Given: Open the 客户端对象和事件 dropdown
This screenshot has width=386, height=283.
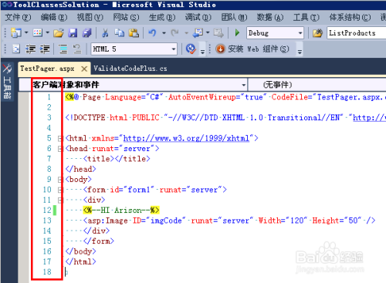Looking at the screenshot, I should [x=133, y=85].
